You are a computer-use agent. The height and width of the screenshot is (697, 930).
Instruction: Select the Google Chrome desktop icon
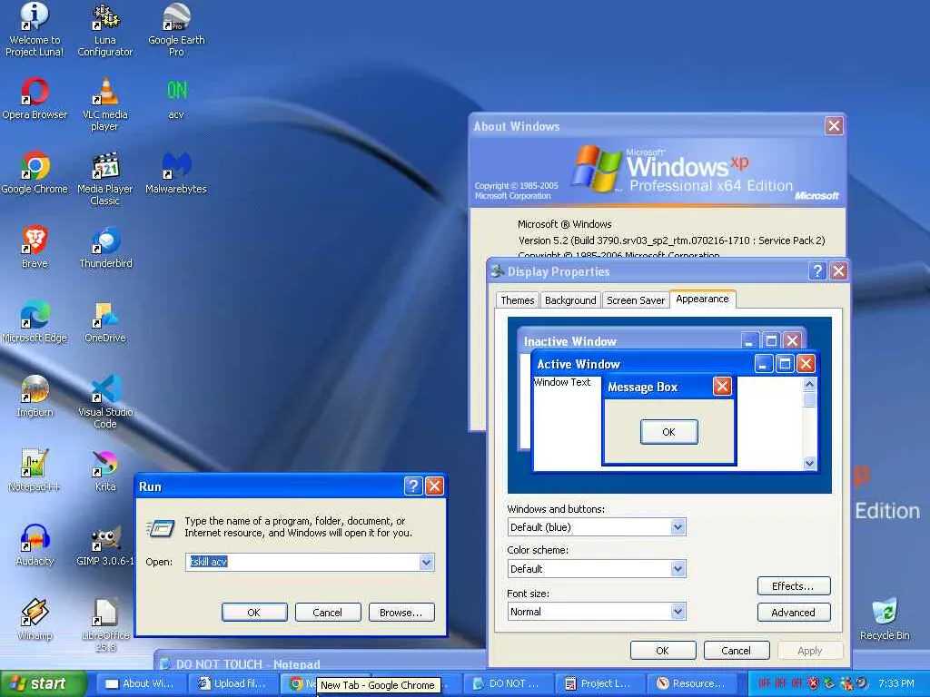[x=35, y=173]
